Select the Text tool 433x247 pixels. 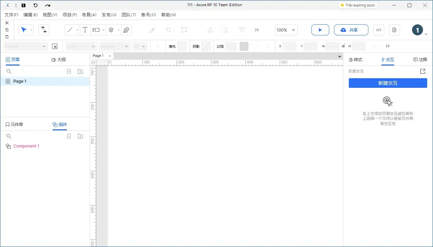click(85, 30)
